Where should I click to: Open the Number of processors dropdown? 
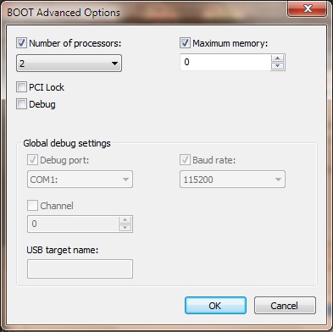pyautogui.click(x=69, y=64)
